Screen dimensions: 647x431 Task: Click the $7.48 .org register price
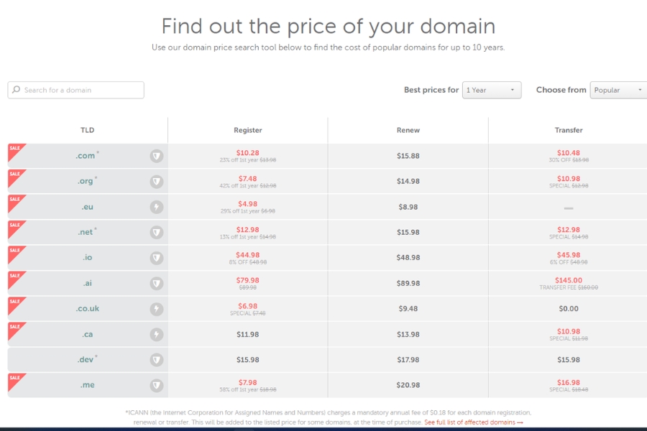click(x=247, y=179)
